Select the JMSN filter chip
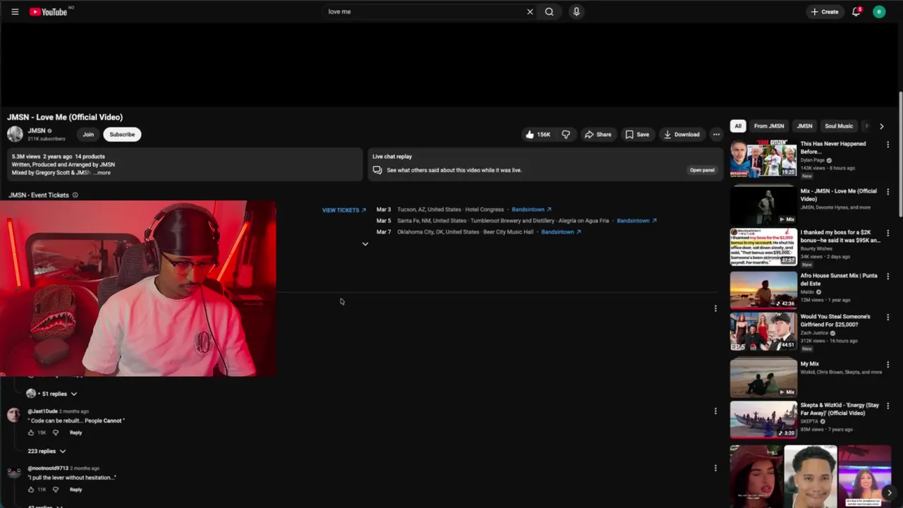 pyautogui.click(x=804, y=126)
